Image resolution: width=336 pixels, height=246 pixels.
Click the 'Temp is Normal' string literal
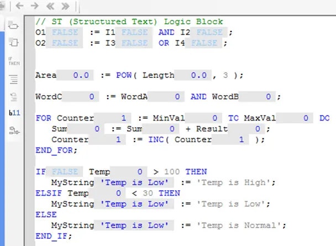(x=239, y=225)
